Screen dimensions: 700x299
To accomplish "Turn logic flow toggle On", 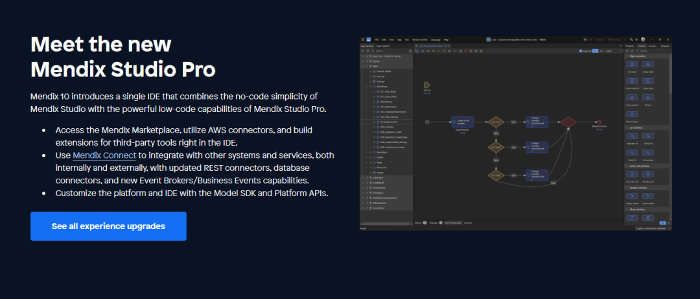I will tap(594, 50).
